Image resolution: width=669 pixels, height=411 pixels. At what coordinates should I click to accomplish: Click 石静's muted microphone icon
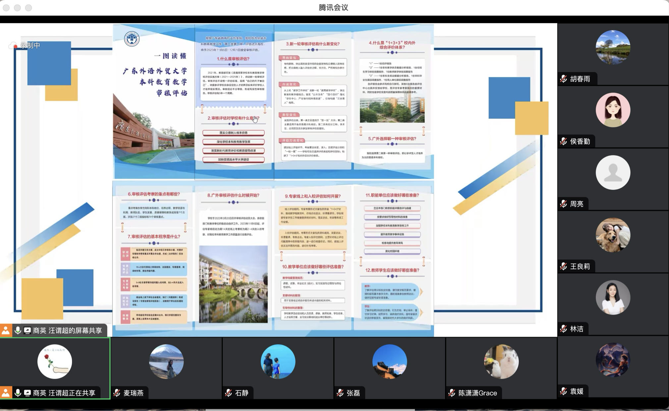(229, 393)
